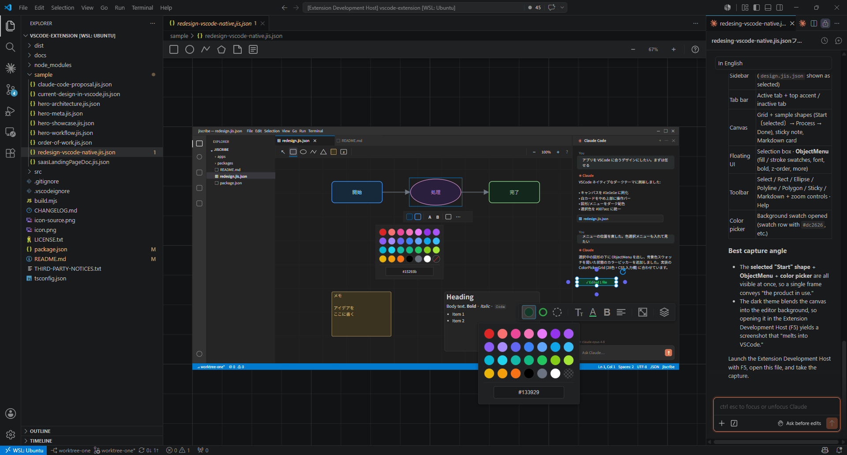Screen dimensions: 847x455
Task: Open chat dropdown arrow in title bar
Action: point(562,7)
